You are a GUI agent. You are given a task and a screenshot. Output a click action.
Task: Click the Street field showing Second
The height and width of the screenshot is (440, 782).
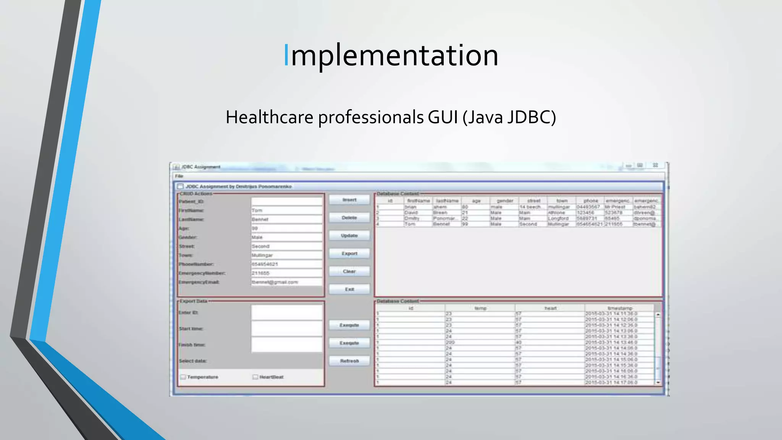coord(287,246)
